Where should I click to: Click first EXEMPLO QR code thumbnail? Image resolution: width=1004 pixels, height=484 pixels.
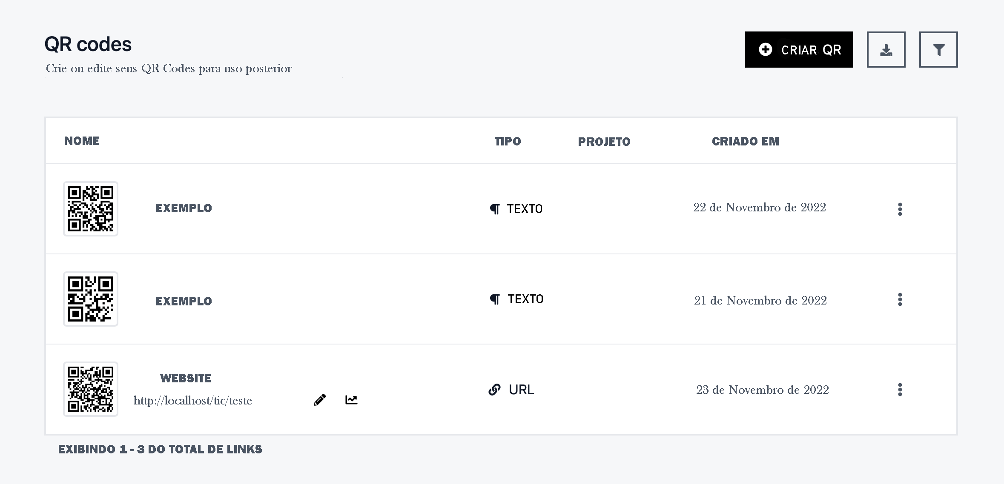(91, 209)
